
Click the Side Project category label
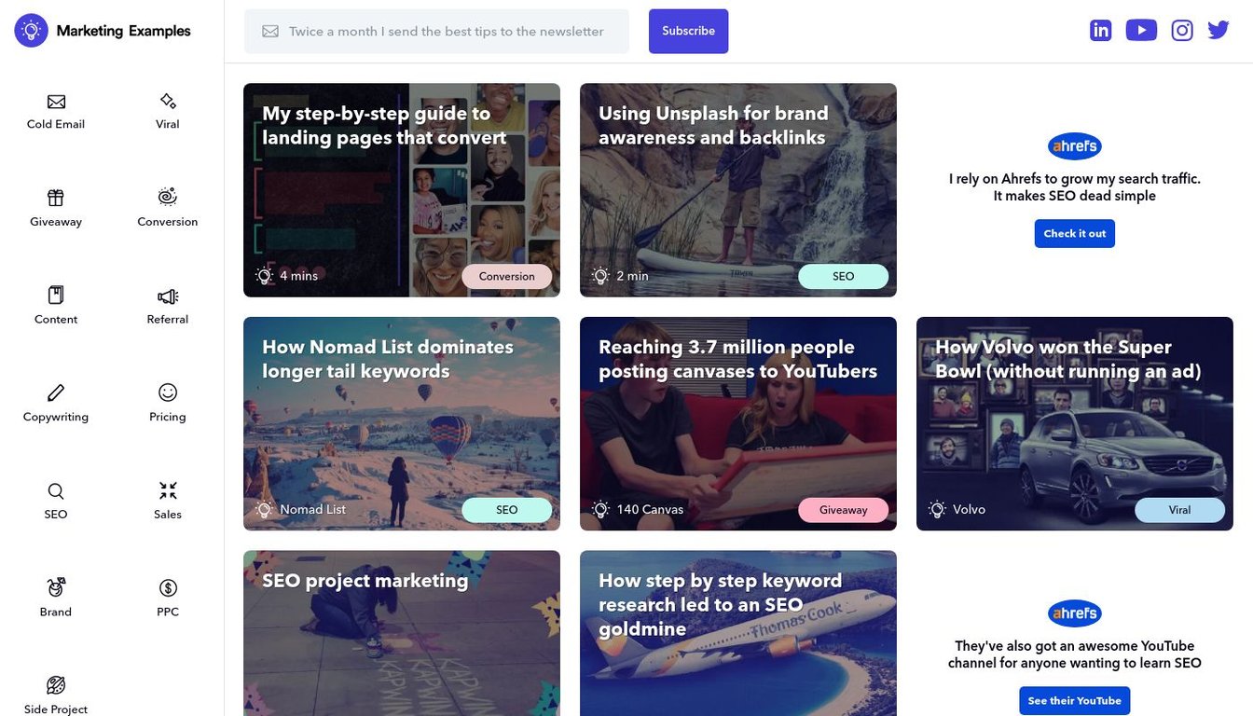56,709
